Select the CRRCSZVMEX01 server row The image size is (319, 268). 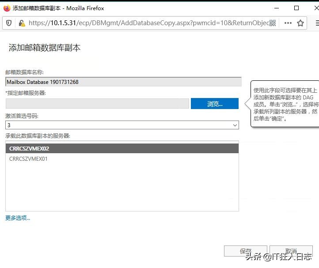(x=122, y=159)
